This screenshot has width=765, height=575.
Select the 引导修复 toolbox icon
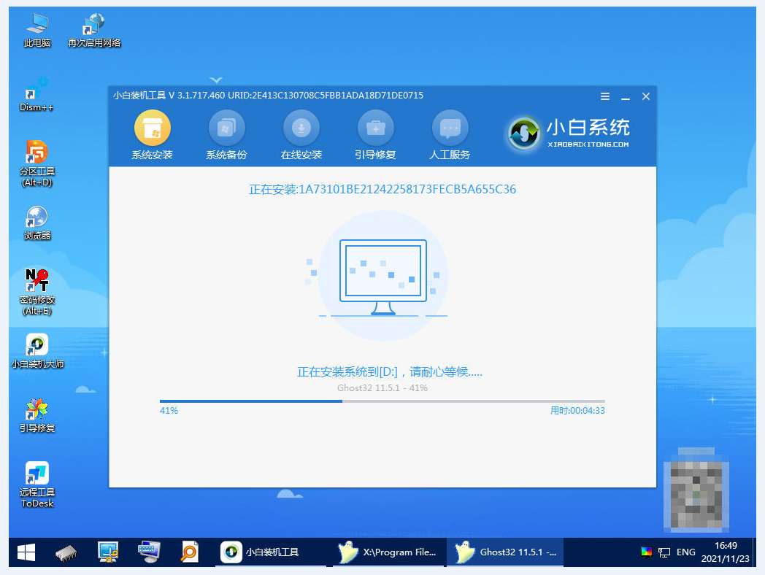(375, 129)
